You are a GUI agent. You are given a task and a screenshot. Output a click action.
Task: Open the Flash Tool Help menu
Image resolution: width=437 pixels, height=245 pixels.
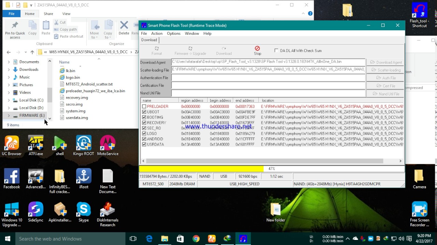(207, 33)
